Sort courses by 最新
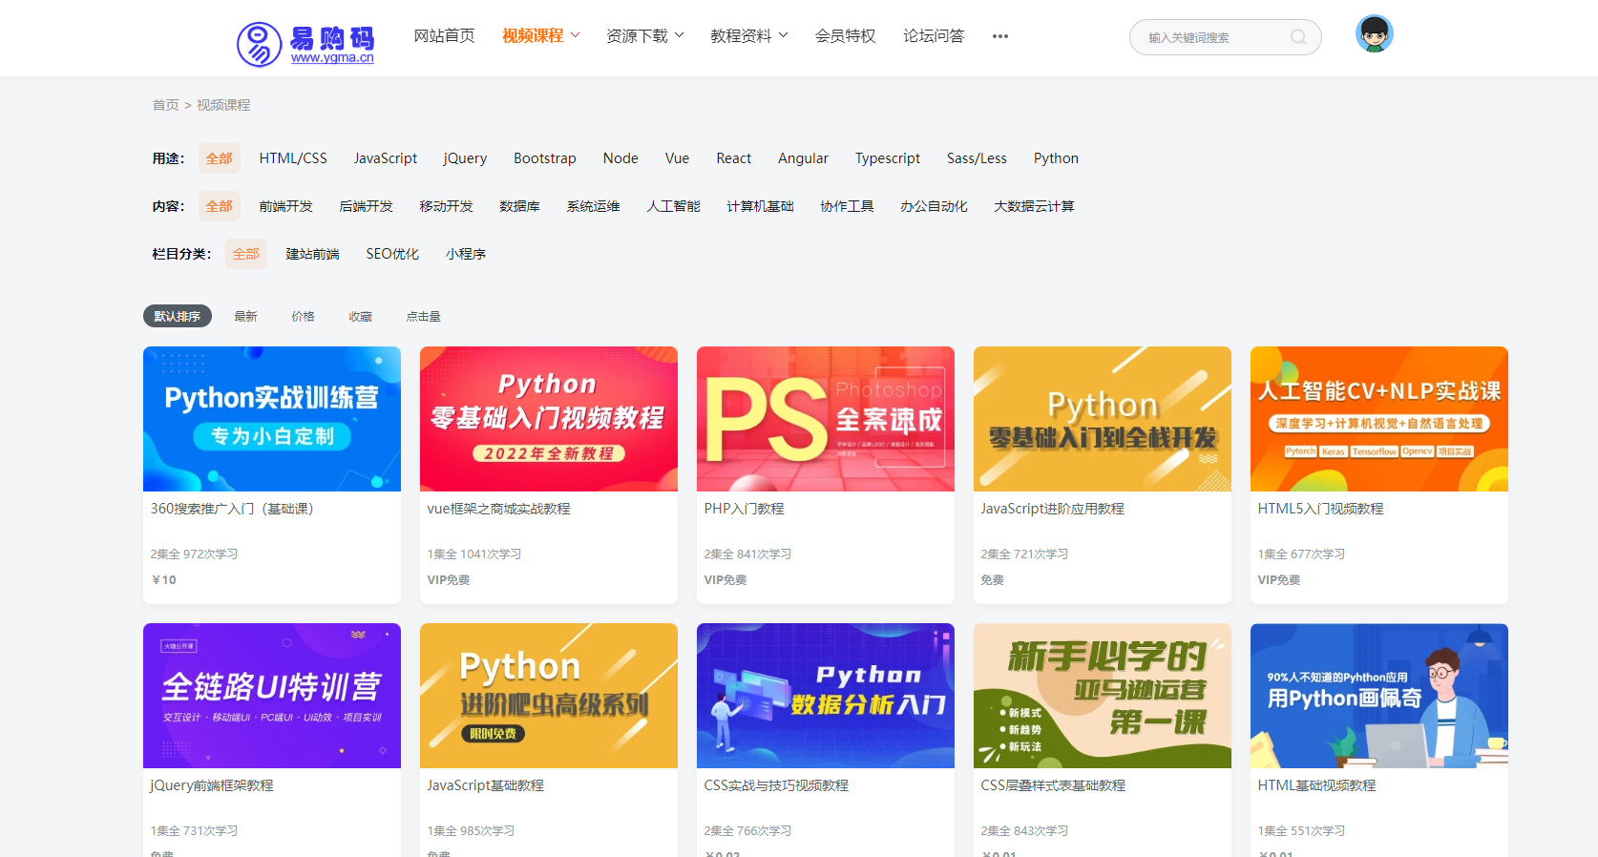Viewport: 1598px width, 857px height. (x=245, y=317)
